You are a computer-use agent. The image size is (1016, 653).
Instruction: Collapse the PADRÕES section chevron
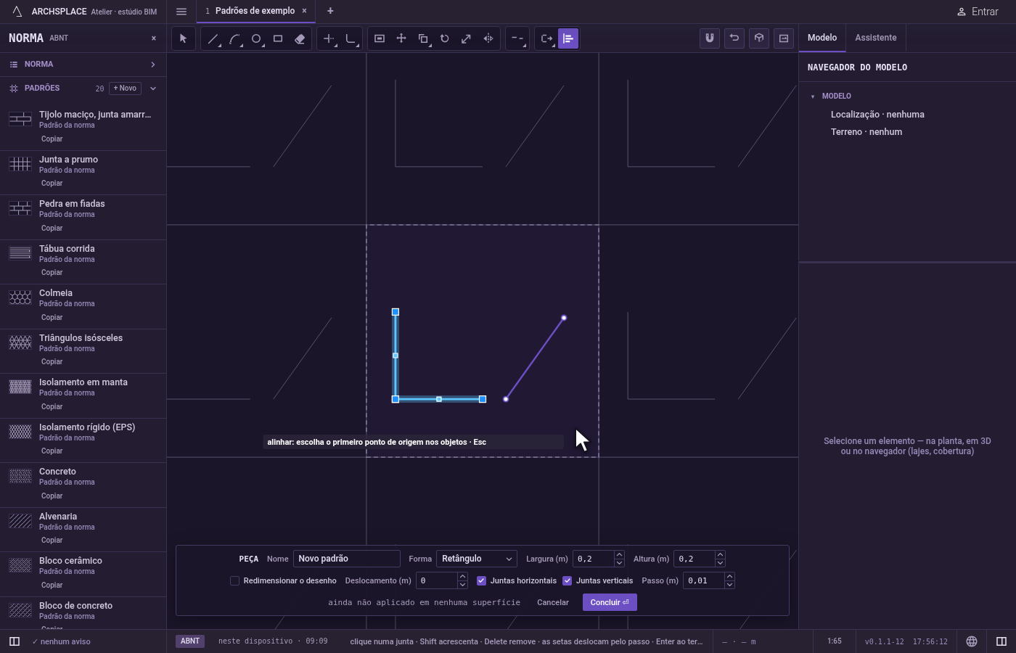[153, 89]
